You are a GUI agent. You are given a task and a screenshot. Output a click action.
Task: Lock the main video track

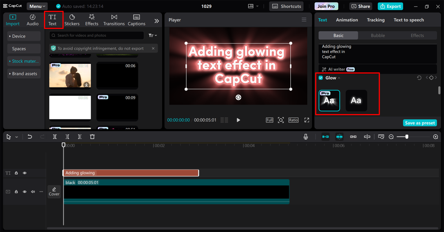16,191
